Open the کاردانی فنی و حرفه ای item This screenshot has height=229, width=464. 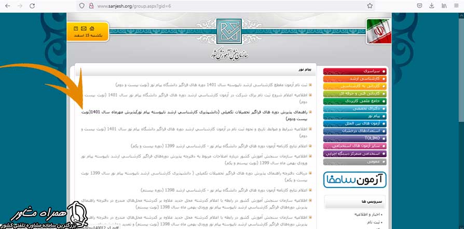(x=355, y=94)
